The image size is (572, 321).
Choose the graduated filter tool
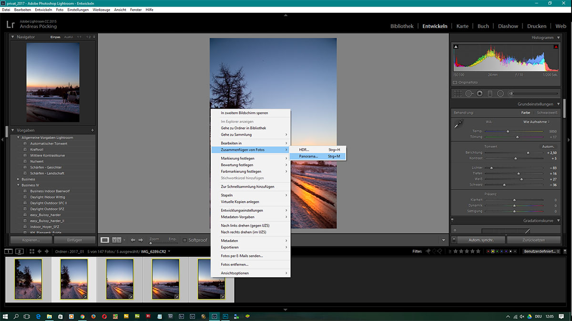(490, 94)
